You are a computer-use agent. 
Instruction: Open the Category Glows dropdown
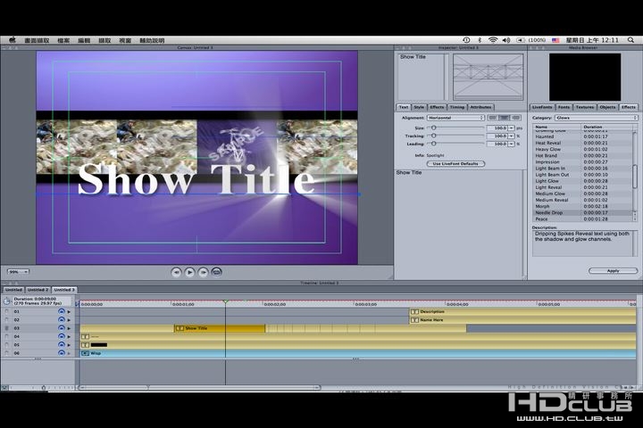coord(597,118)
